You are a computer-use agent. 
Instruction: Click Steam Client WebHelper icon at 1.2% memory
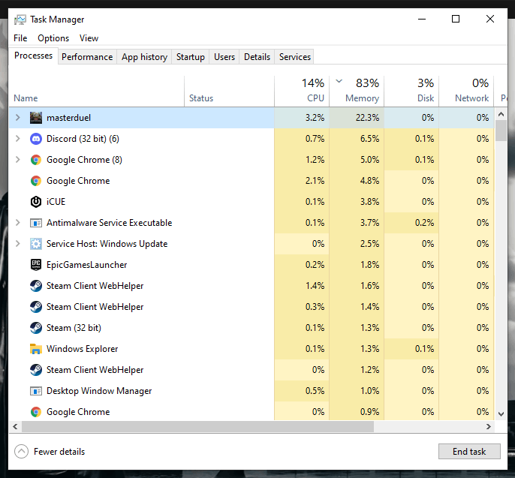tap(36, 370)
